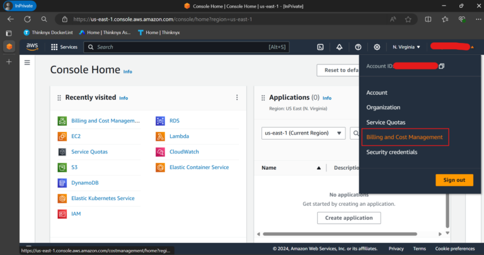
Task: Open the EC2 link
Action: pyautogui.click(x=76, y=136)
